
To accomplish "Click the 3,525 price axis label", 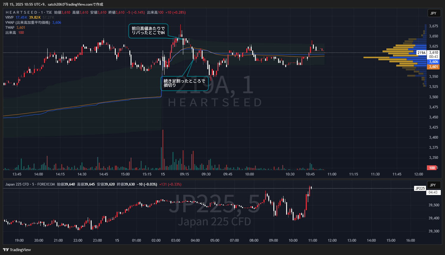I will tap(433, 87).
